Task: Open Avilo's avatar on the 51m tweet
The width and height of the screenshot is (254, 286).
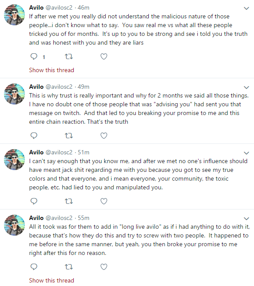Action: point(14,160)
